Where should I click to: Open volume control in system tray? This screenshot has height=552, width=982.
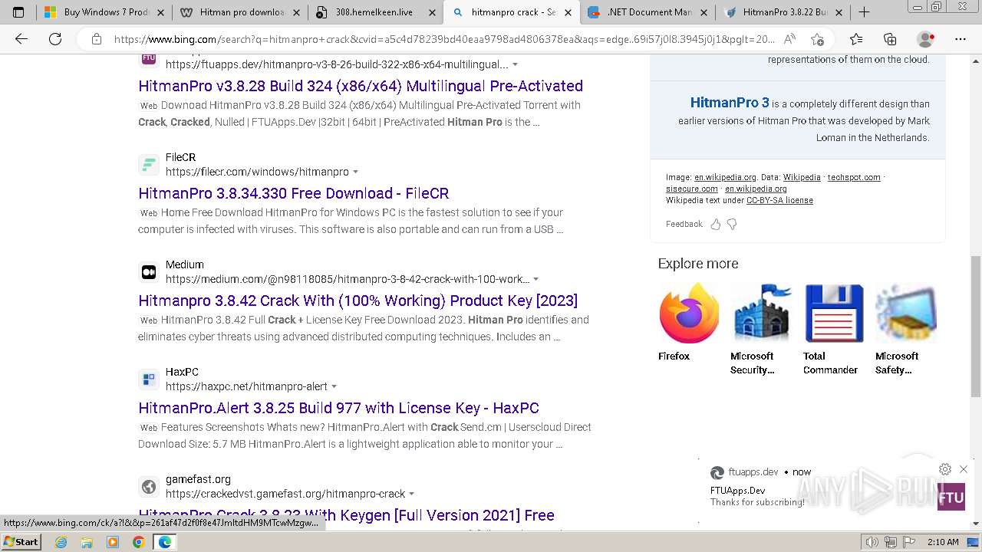pos(871,542)
